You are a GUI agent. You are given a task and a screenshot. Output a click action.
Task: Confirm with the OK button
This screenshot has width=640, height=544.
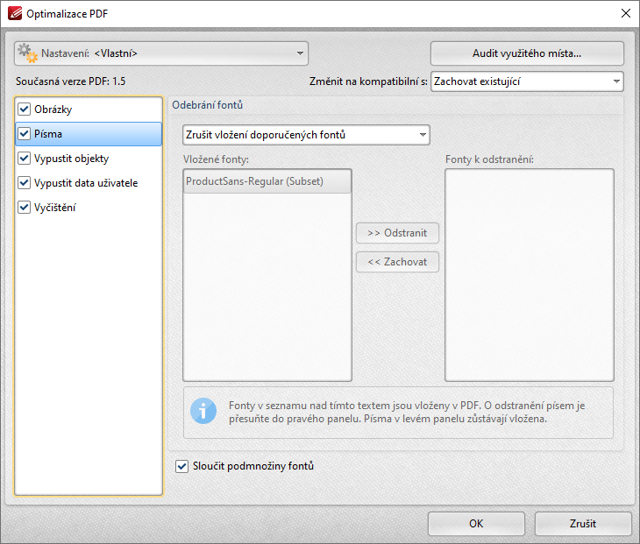pos(476,524)
